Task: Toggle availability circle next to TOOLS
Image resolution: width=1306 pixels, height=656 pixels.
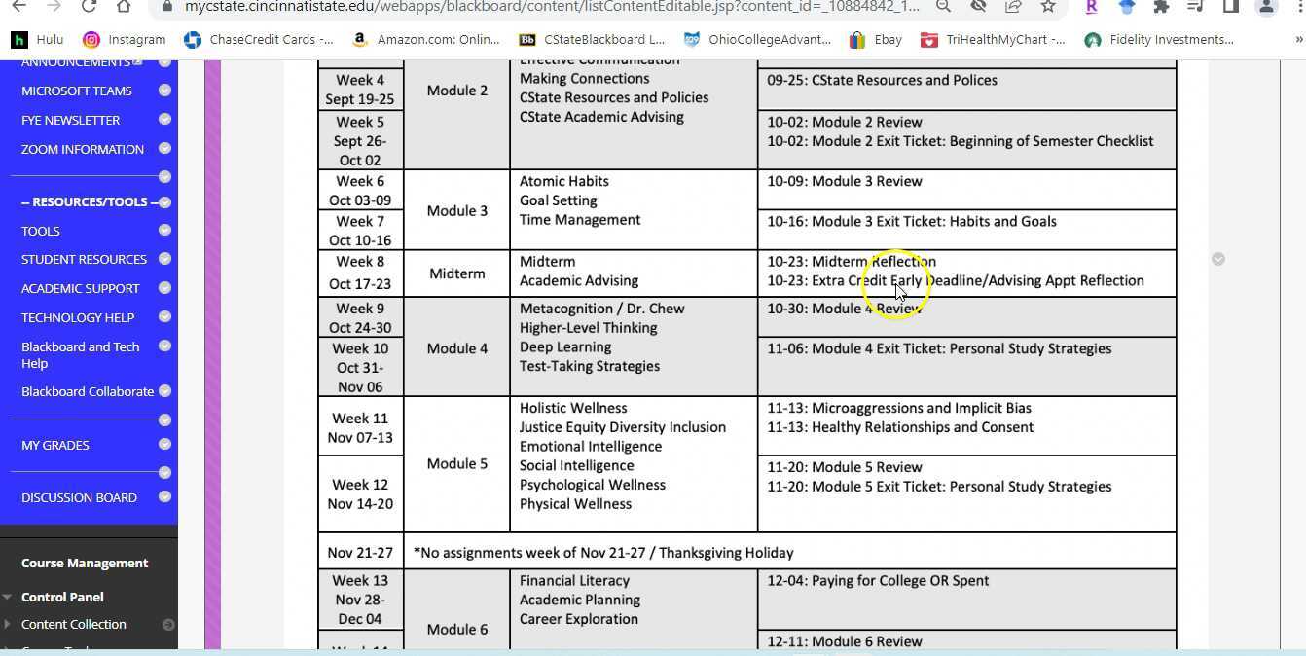Action: point(164,231)
